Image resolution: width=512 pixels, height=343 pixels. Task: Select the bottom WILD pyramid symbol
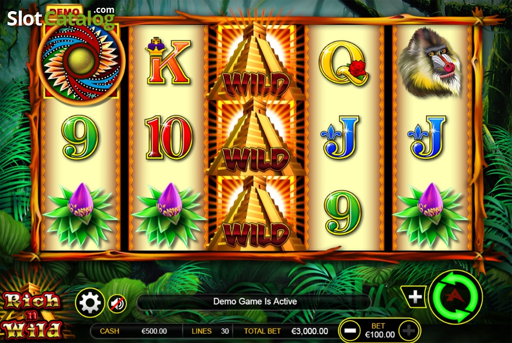tap(257, 213)
